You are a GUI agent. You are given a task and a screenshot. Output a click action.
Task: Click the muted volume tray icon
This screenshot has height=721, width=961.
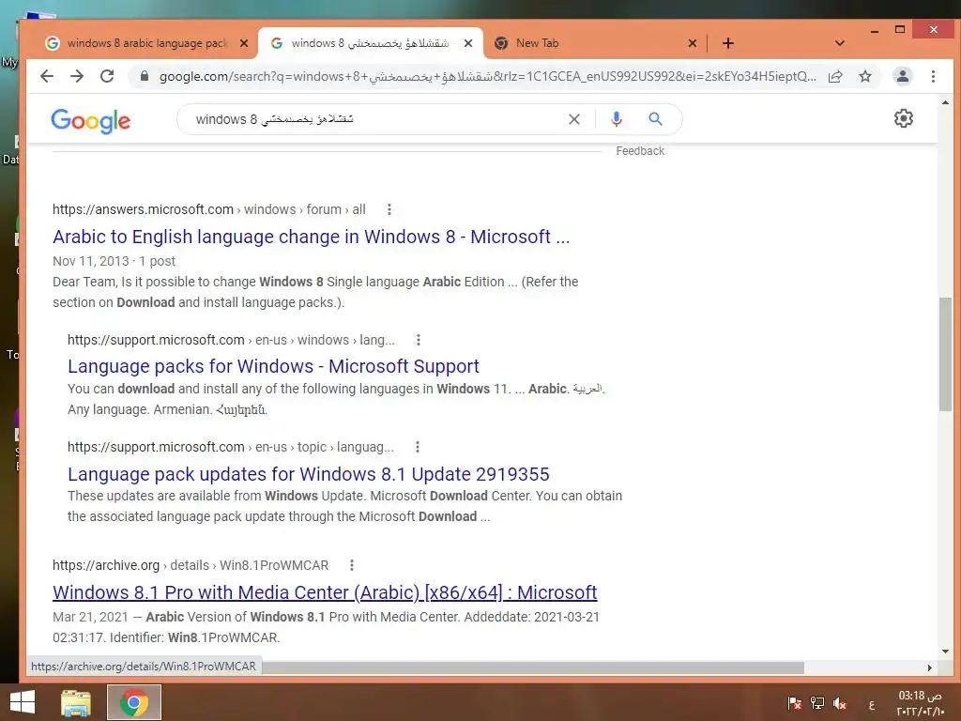840,703
